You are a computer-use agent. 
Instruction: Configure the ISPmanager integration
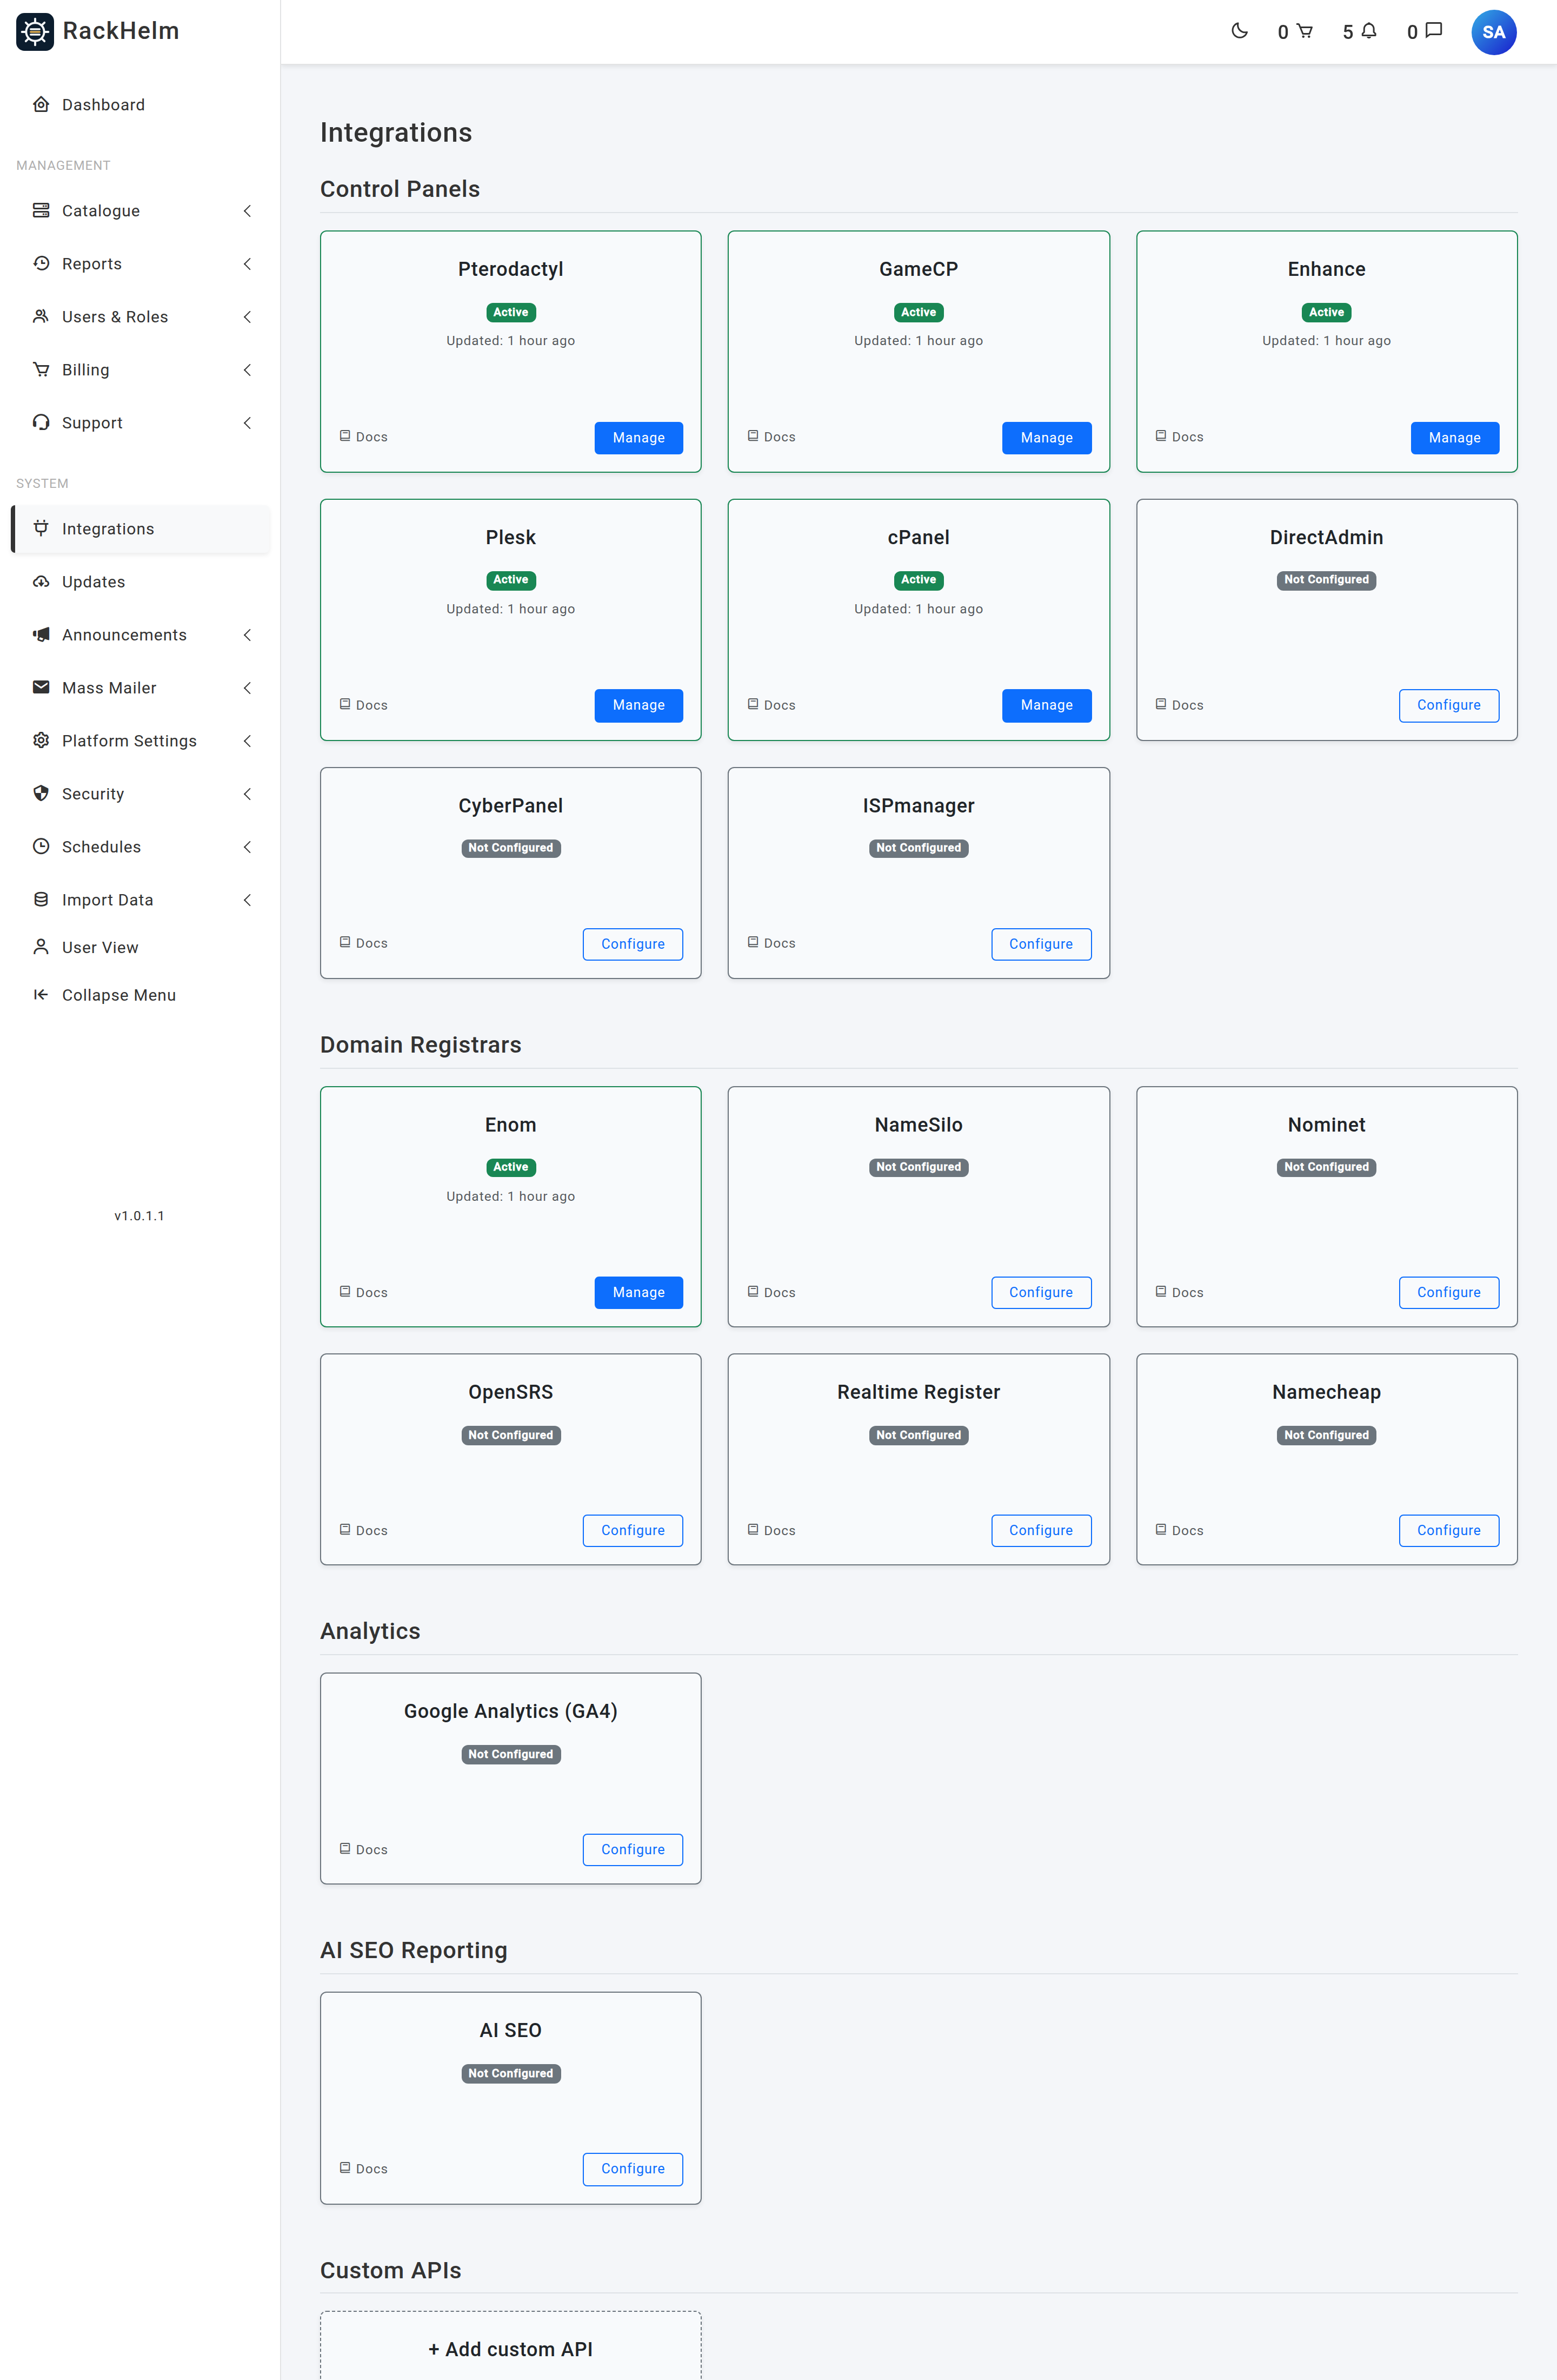point(1040,944)
